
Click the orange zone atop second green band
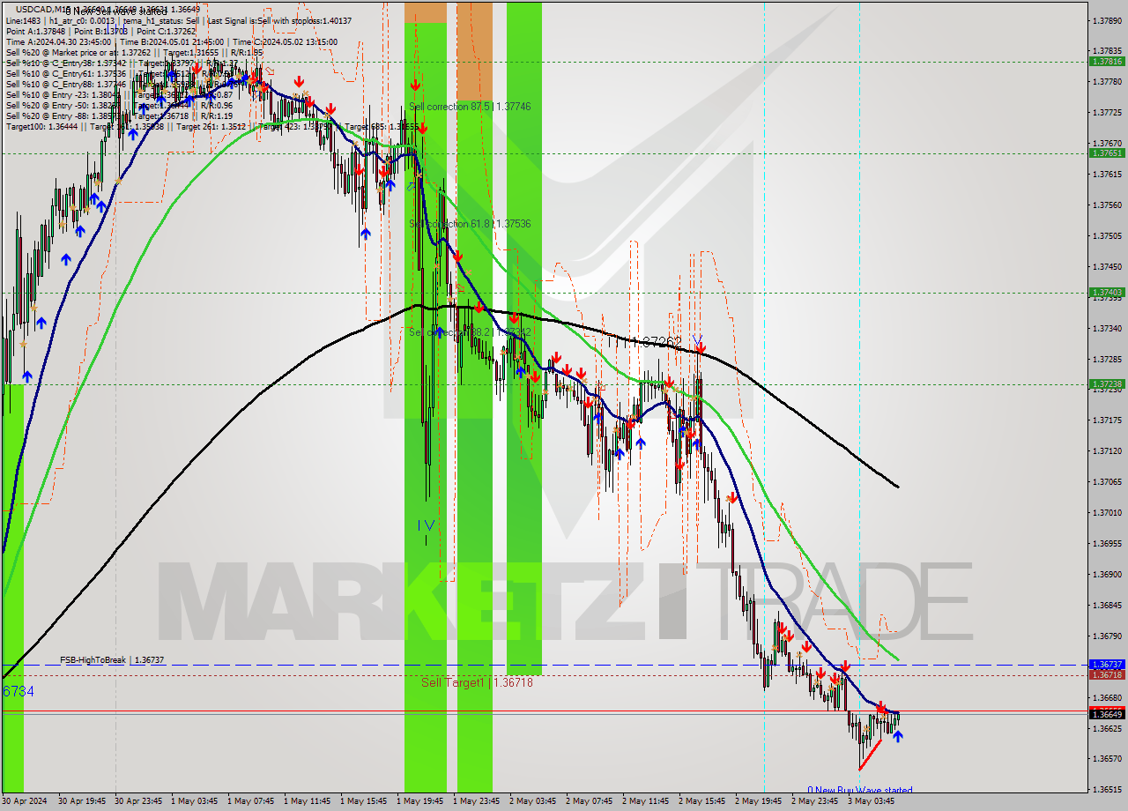tap(475, 50)
